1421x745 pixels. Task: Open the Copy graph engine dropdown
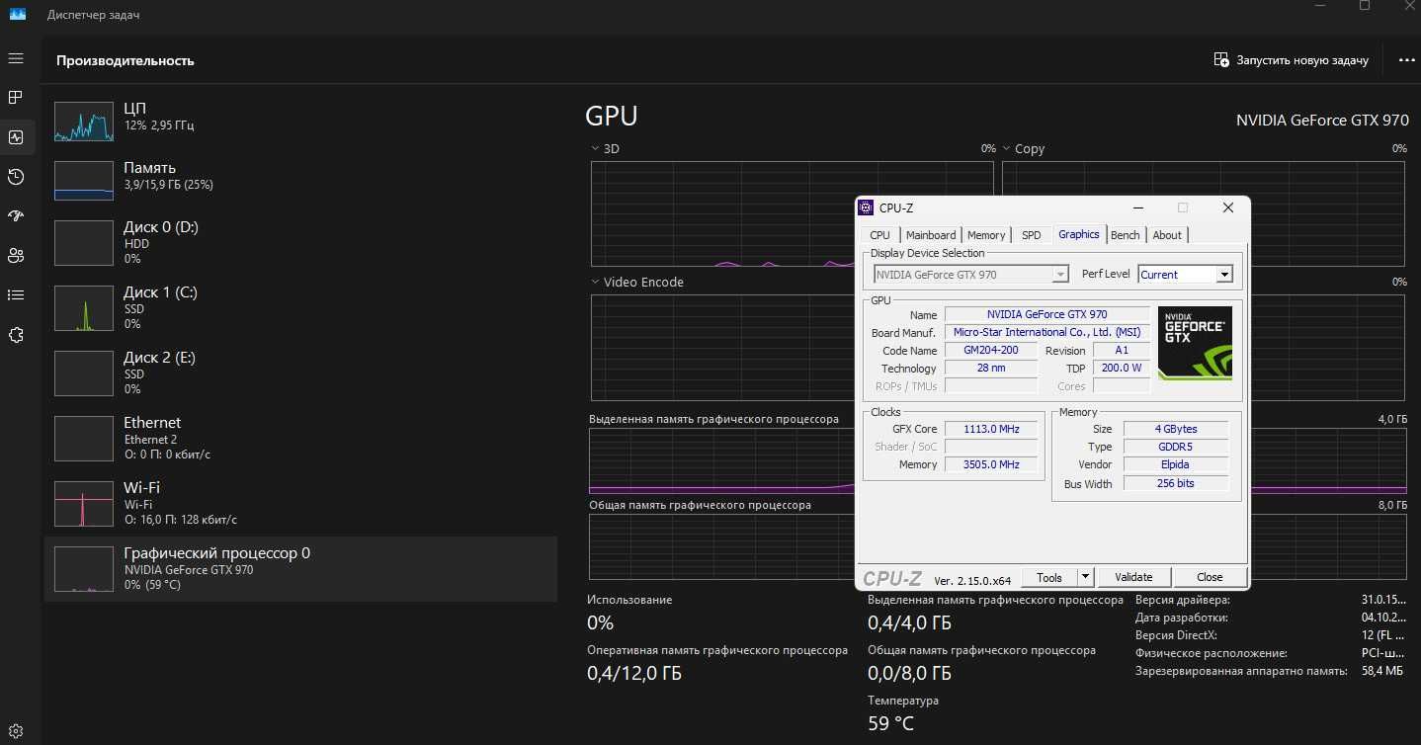(x=1024, y=148)
